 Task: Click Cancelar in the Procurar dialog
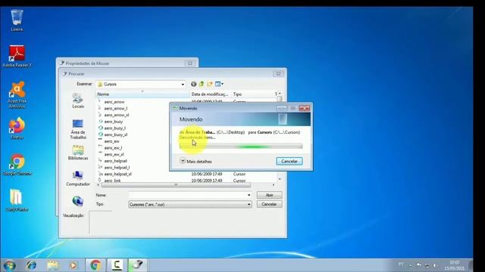tap(269, 204)
